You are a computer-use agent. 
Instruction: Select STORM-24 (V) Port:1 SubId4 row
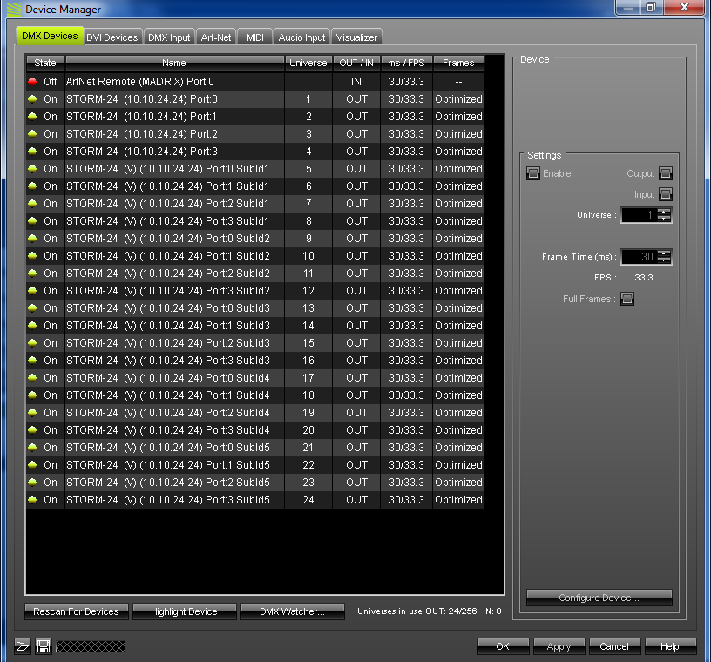[x=255, y=395]
